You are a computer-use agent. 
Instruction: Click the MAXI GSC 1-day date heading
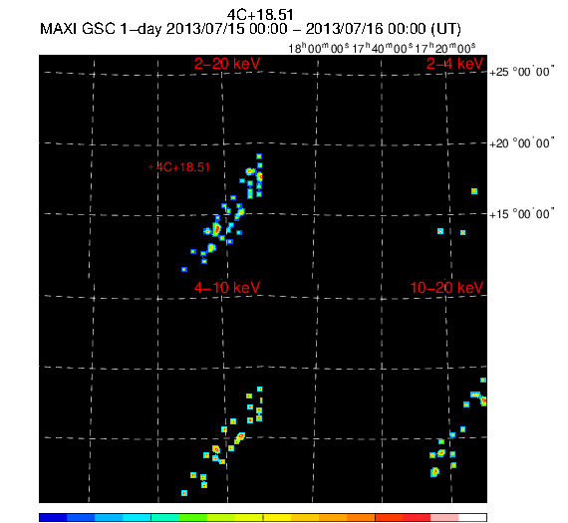point(250,29)
